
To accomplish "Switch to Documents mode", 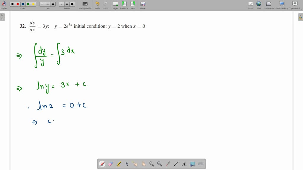I will tap(268, 5).
